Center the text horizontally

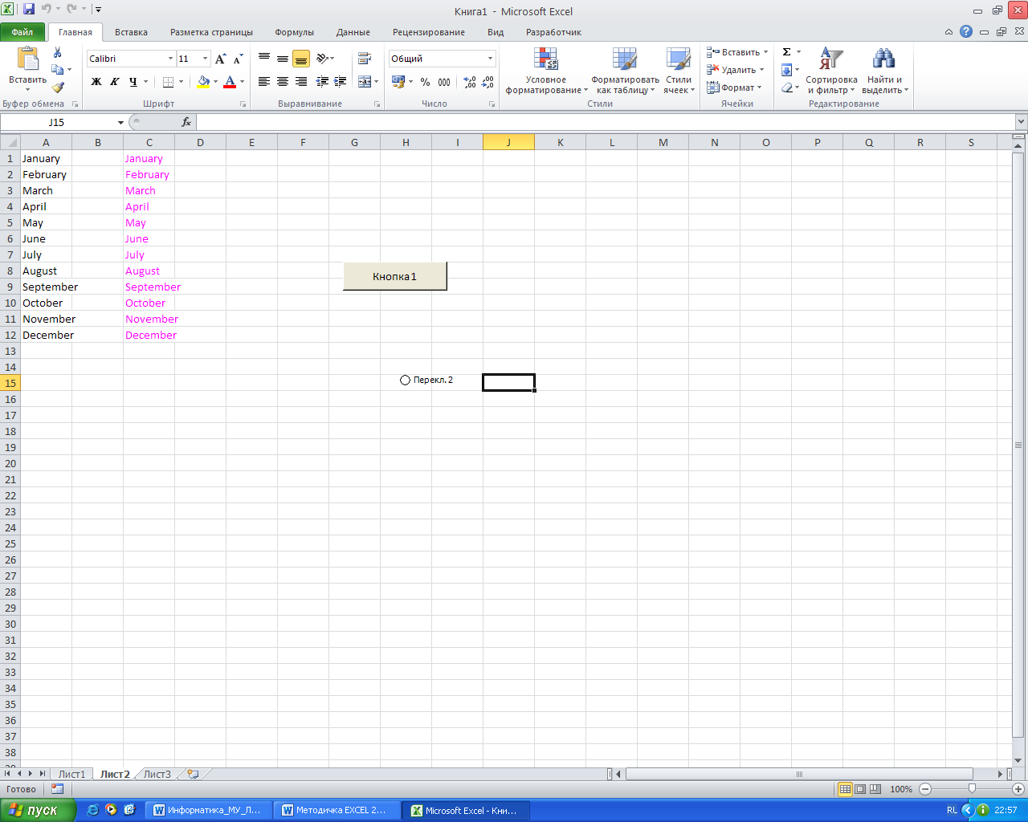[x=283, y=82]
